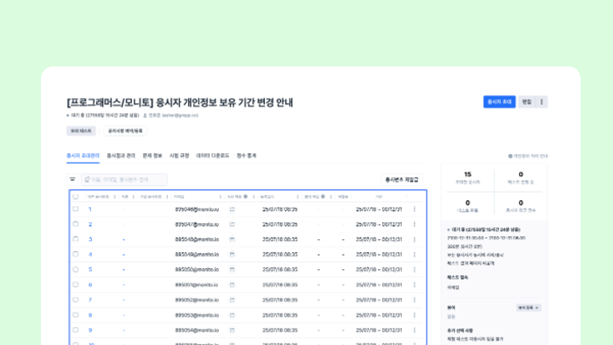Check the checkbox for row 8
The height and width of the screenshot is (345, 613).
pyautogui.click(x=76, y=315)
